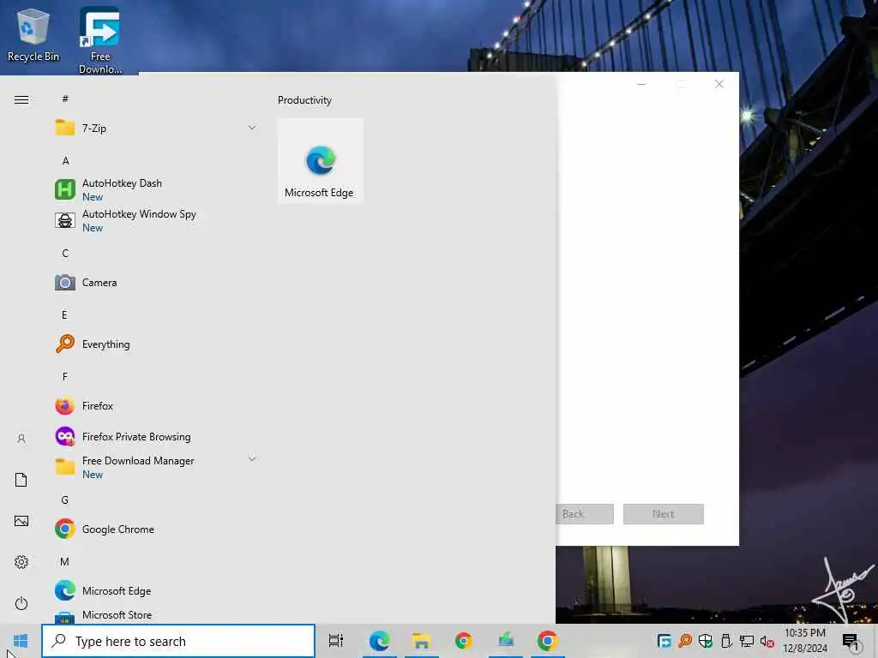Minimize the installer window
878x658 pixels.
click(641, 84)
